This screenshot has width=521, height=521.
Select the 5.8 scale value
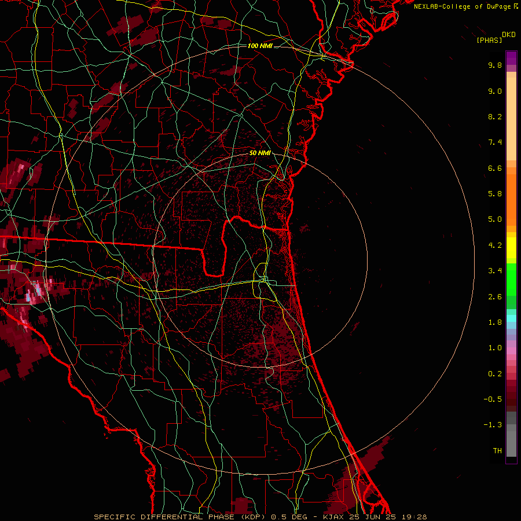coord(495,194)
